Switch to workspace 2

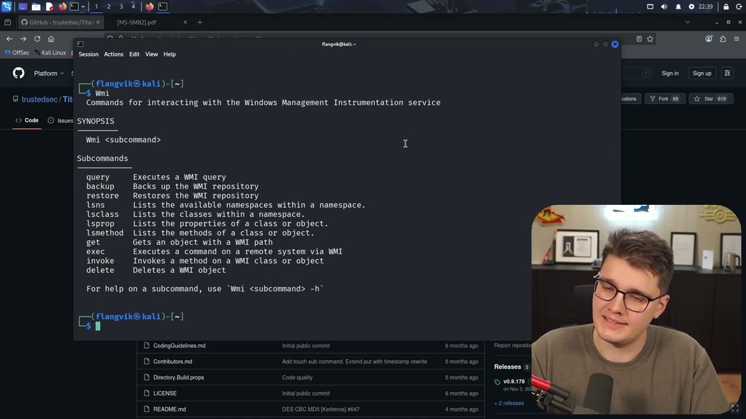point(108,6)
